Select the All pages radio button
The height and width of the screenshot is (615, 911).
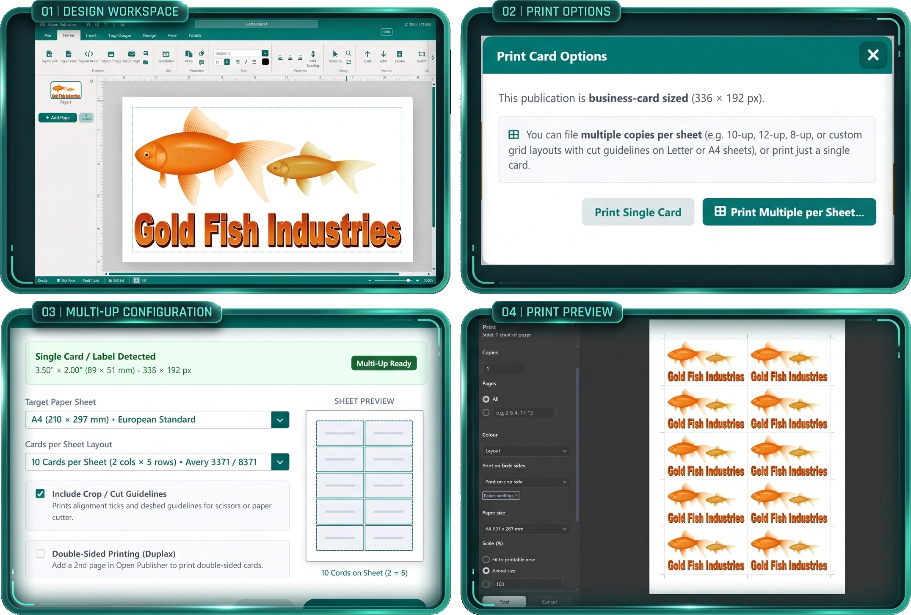[486, 399]
